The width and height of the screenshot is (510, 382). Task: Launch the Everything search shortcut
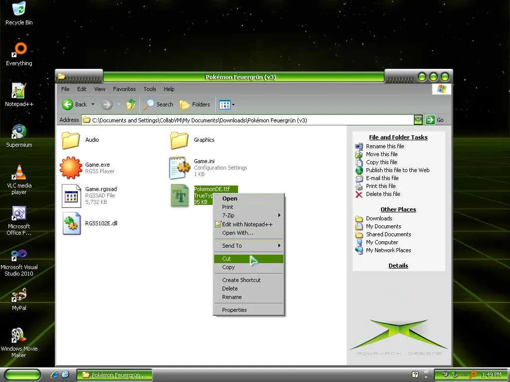[19, 54]
